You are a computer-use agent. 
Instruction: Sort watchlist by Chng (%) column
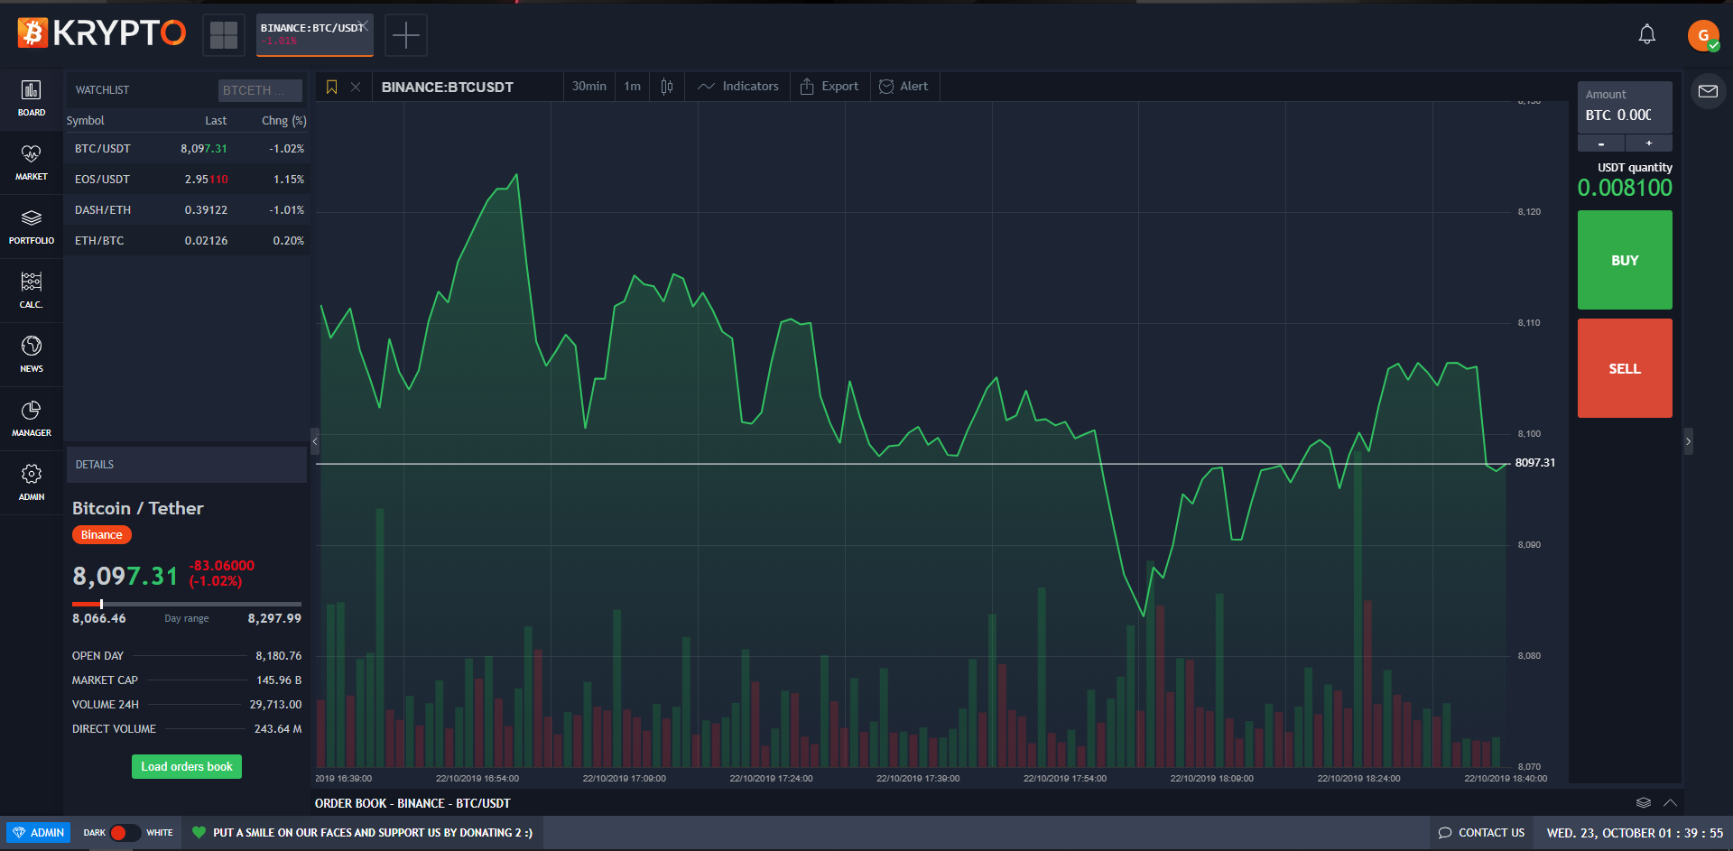(x=283, y=121)
